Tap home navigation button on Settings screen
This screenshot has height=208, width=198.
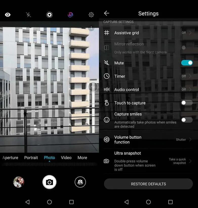point(148,202)
